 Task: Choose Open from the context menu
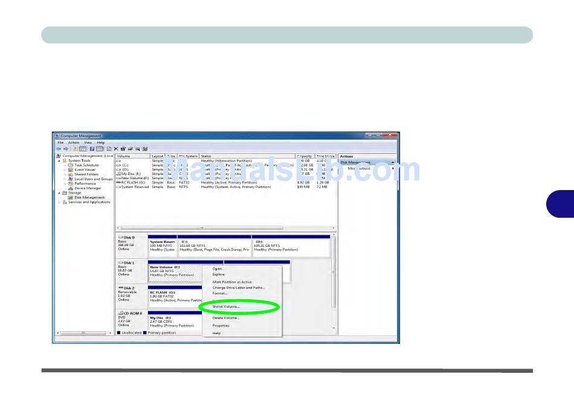click(x=217, y=269)
